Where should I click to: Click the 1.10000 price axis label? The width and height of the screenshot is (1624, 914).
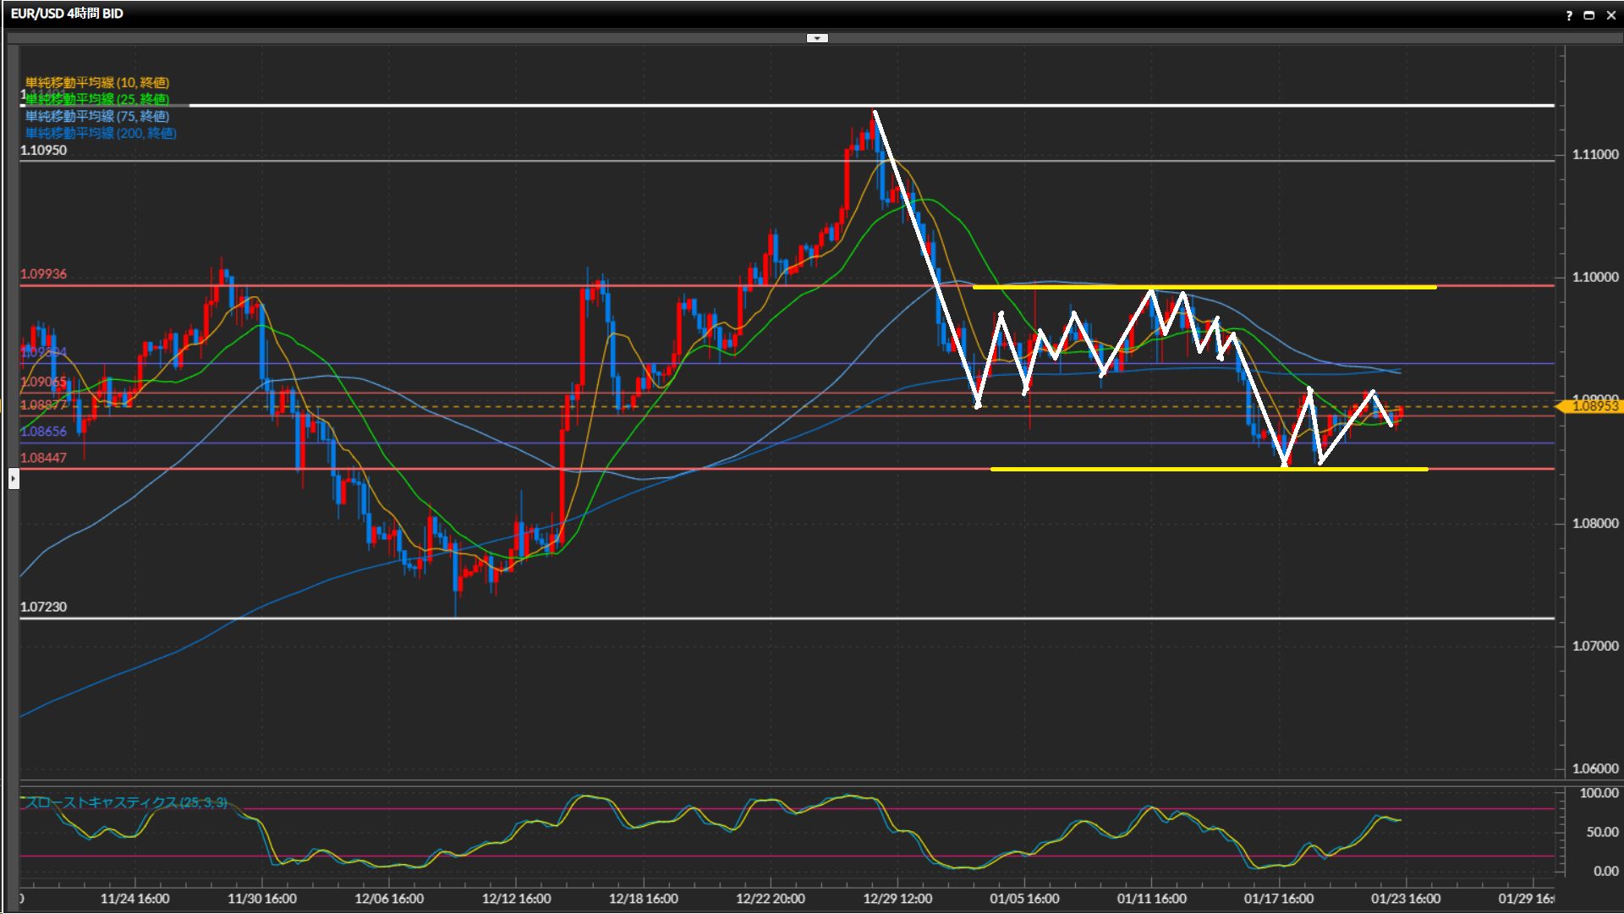click(1594, 278)
